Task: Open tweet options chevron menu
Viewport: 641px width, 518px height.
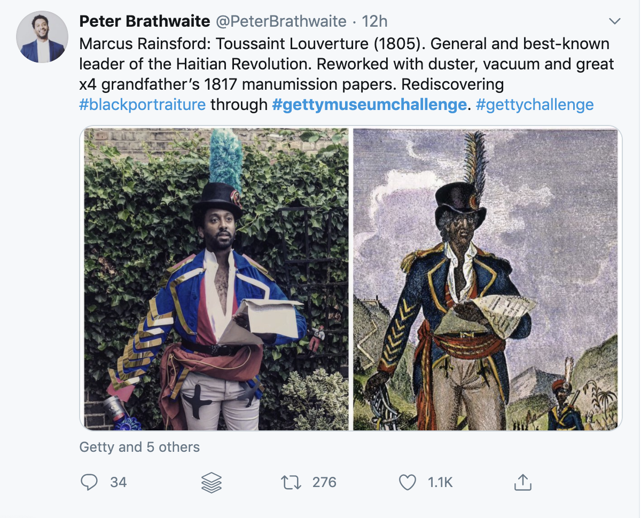Action: 615,21
